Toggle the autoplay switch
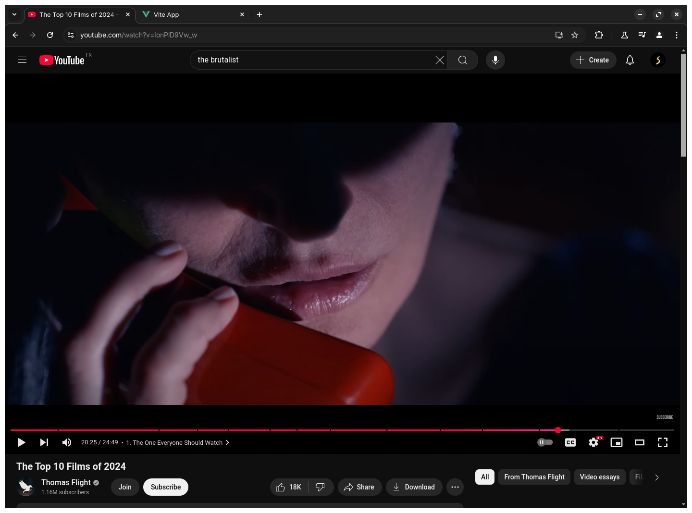Image resolution: width=692 pixels, height=513 pixels. pos(545,442)
